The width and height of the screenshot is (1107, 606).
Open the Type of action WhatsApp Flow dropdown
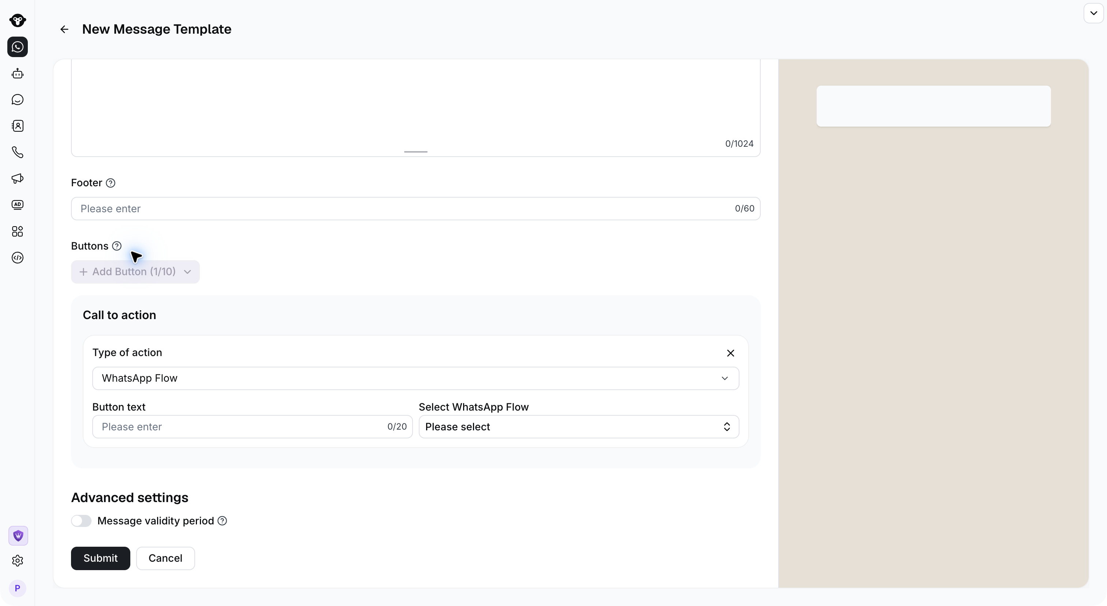(415, 378)
